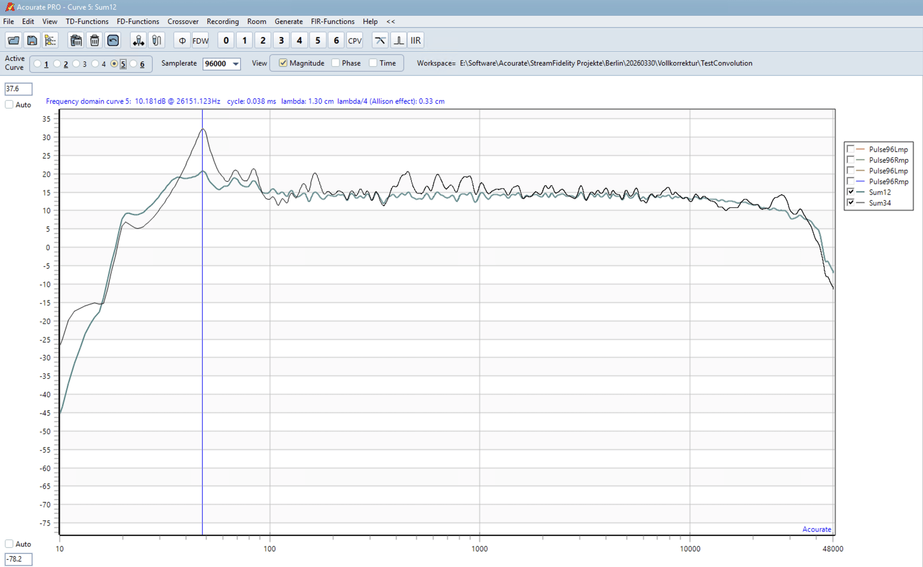Select active curve radio button 2
The width and height of the screenshot is (923, 567).
[x=57, y=64]
